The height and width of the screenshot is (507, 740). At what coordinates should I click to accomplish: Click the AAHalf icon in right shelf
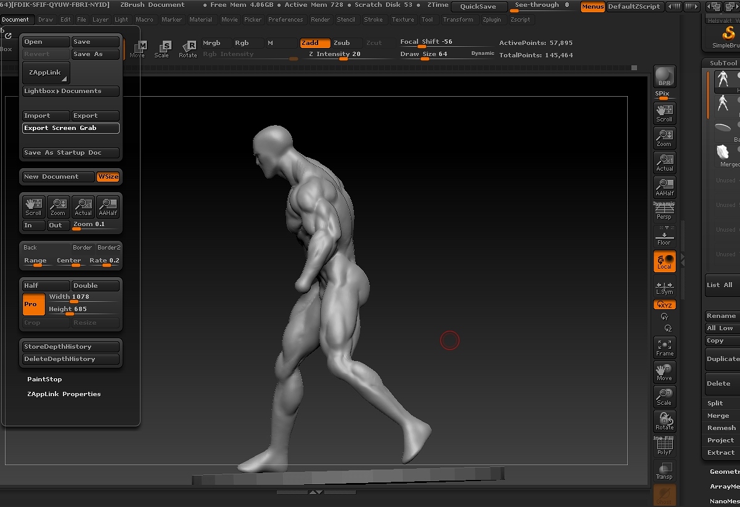[x=664, y=187]
